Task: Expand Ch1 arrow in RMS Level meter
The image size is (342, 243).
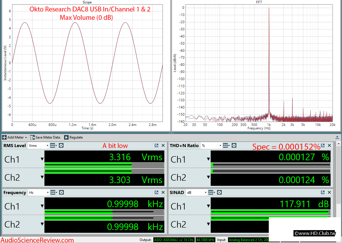Action: coord(42,159)
